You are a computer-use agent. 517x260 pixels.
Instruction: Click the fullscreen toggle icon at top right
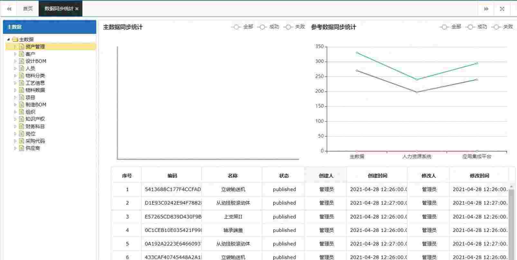[502, 9]
